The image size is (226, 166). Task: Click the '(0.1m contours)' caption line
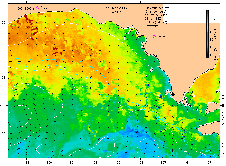(x=156, y=12)
